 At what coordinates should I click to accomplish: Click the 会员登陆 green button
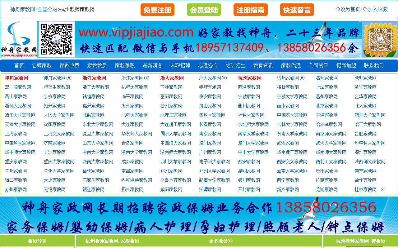(x=204, y=10)
